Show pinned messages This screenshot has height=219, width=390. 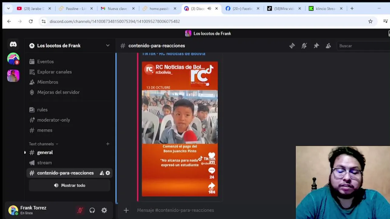(316, 46)
